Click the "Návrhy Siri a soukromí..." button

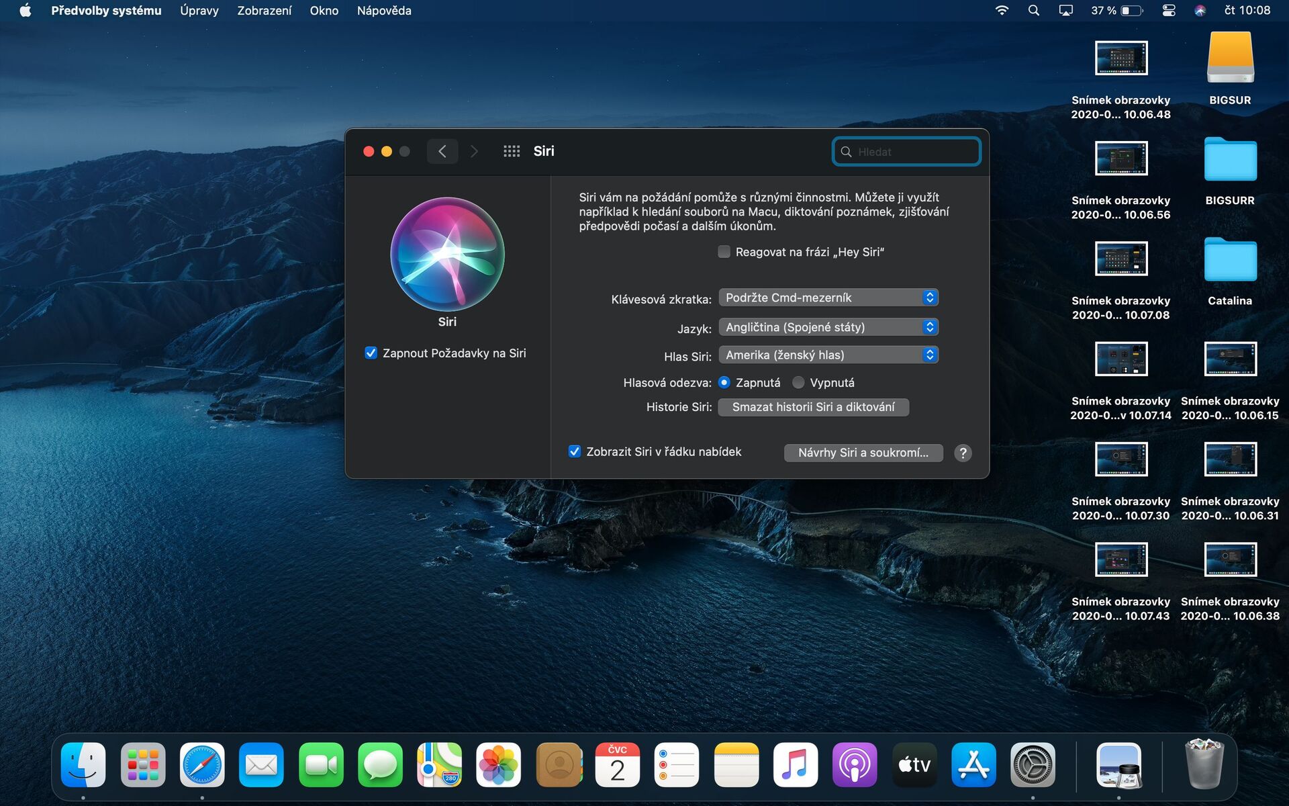coord(863,453)
